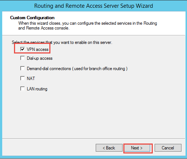Enable the Dial-up access checkbox
This screenshot has height=159, width=187.
(x=22, y=58)
